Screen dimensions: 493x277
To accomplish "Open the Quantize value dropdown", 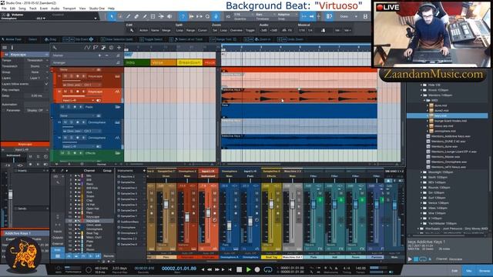I will tap(243, 15).
